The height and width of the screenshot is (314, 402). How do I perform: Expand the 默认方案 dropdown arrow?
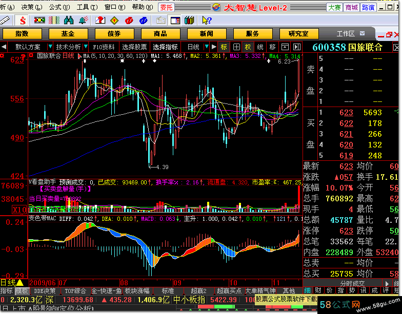pyautogui.click(x=50, y=47)
